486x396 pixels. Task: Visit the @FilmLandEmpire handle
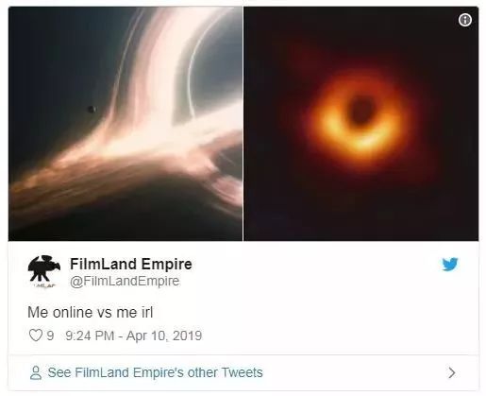coord(125,281)
